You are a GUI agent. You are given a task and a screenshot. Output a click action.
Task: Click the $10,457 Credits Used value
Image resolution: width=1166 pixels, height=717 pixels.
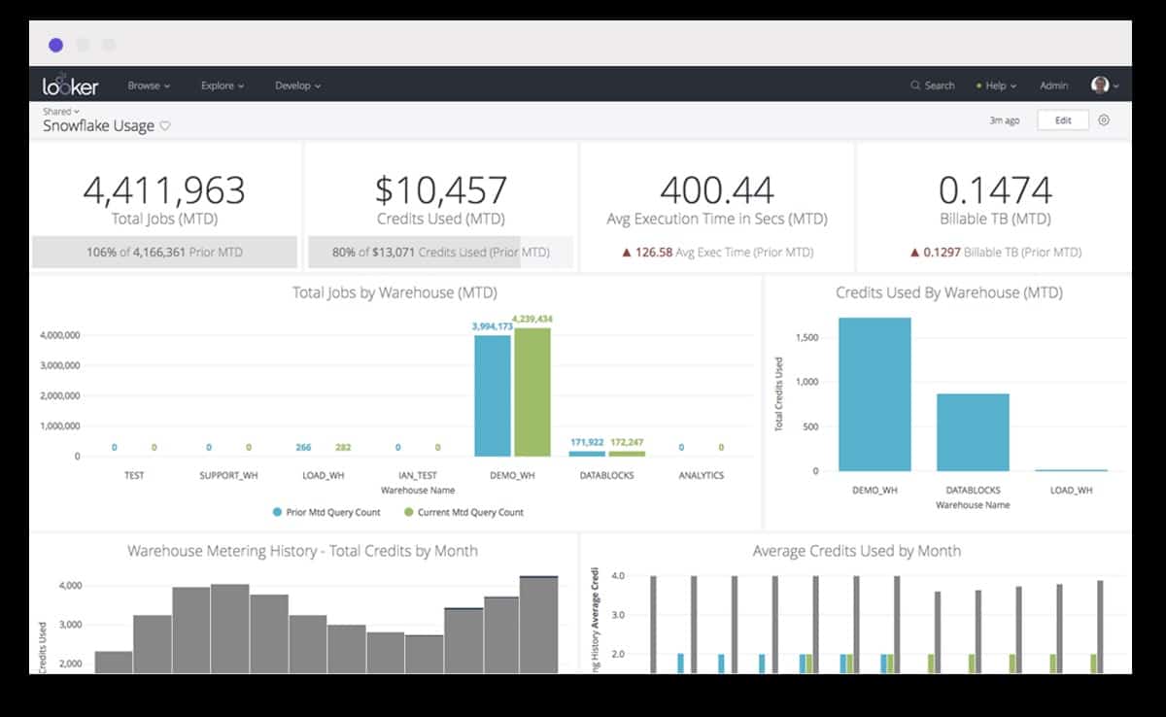(440, 190)
